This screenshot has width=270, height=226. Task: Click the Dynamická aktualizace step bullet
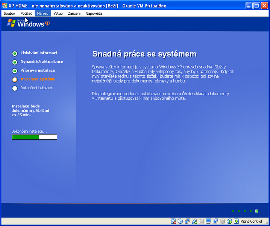pyautogui.click(x=15, y=62)
